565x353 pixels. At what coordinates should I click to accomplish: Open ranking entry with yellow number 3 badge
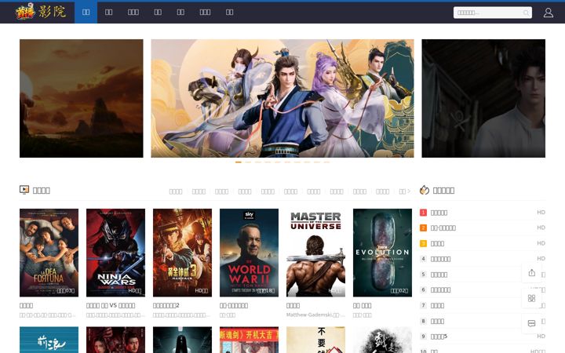pyautogui.click(x=483, y=243)
